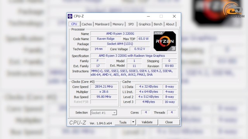The image size is (248, 139).
Task: Expand the Socket #1 selection combo box
Action: [x=103, y=113]
